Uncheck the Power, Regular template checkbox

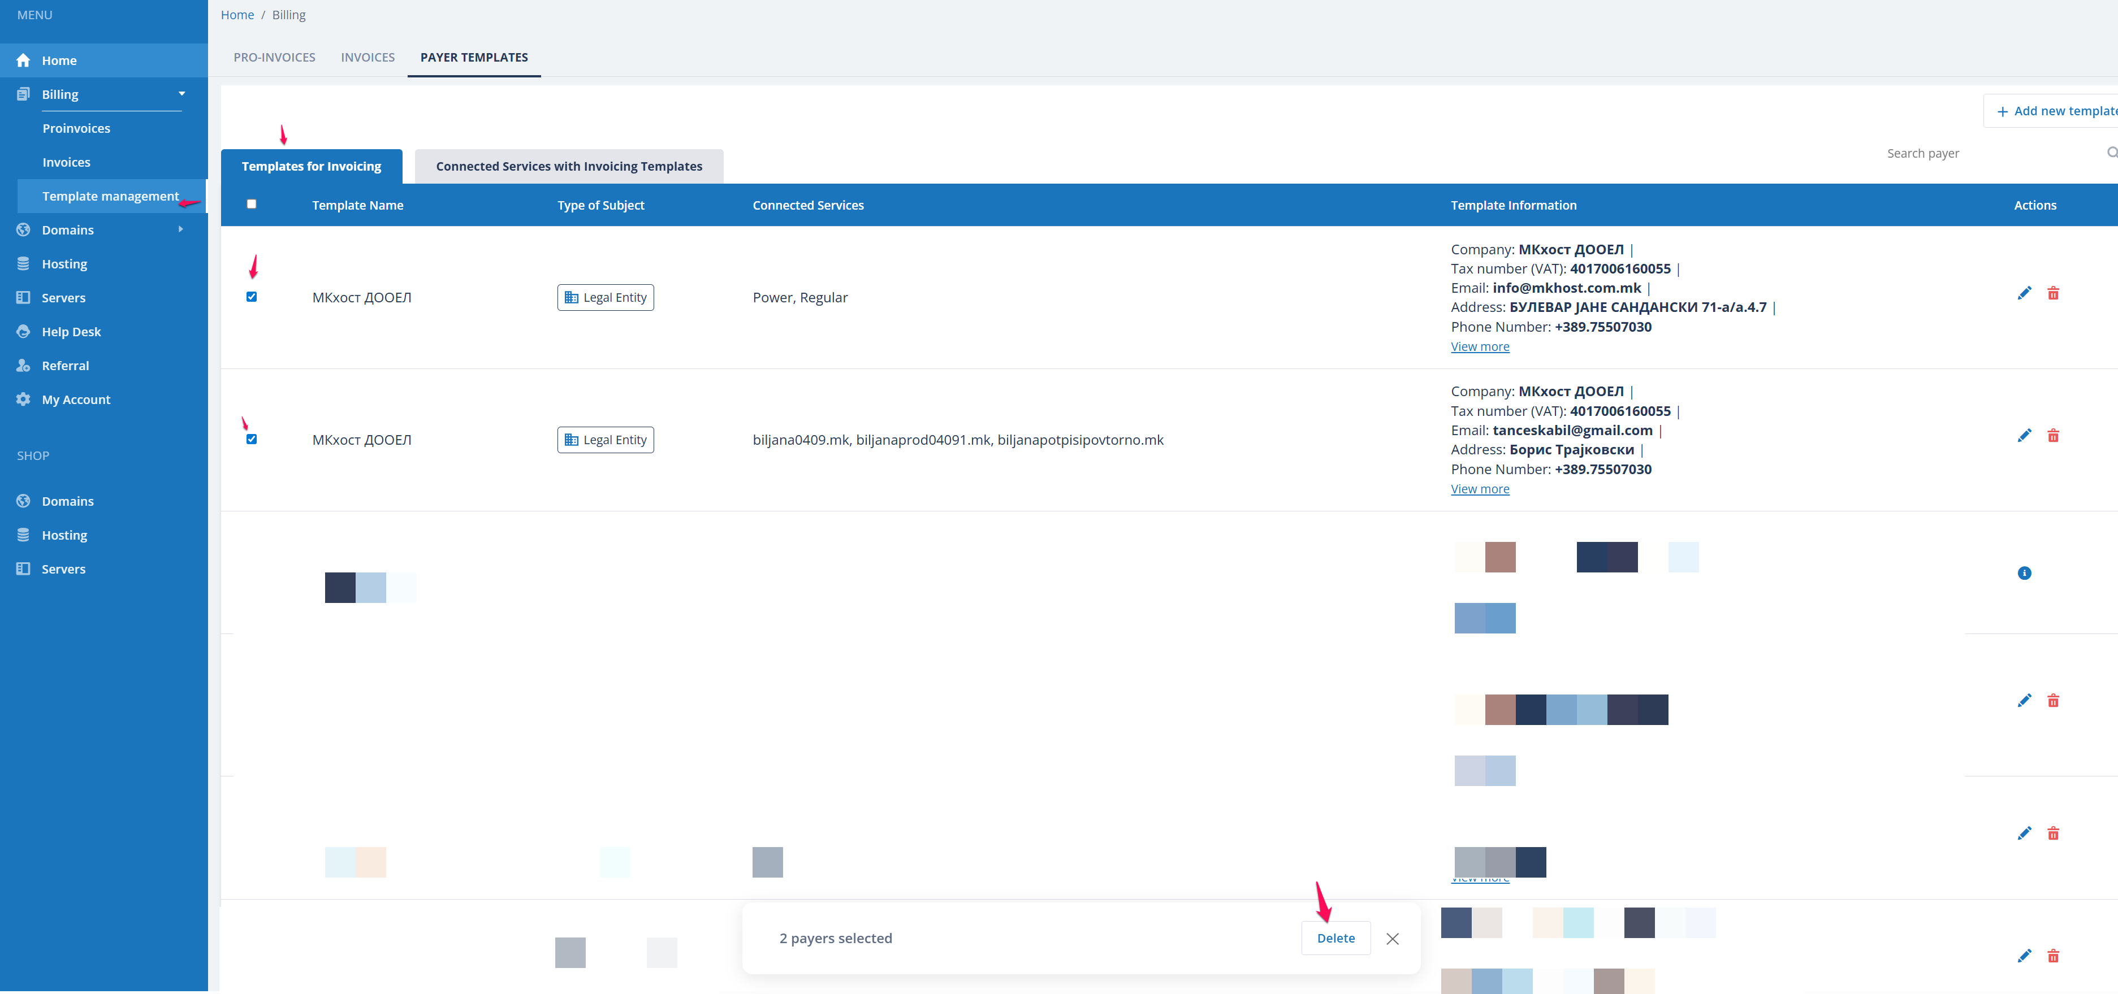[x=252, y=297]
